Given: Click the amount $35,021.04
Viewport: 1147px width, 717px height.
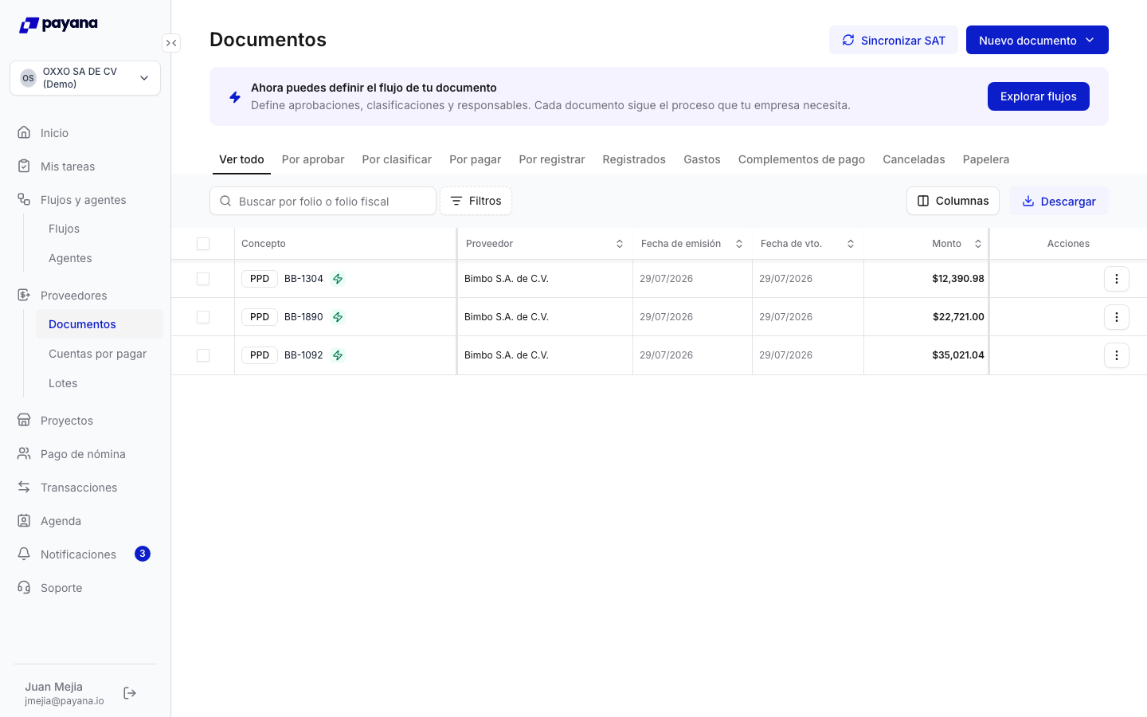Looking at the screenshot, I should click(x=958, y=355).
